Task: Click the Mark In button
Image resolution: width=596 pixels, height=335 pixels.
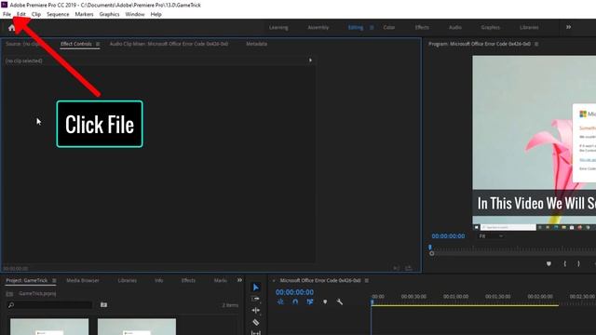Action: click(x=565, y=263)
